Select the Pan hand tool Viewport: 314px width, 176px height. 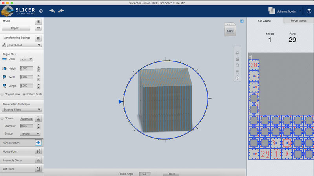[x=237, y=59]
